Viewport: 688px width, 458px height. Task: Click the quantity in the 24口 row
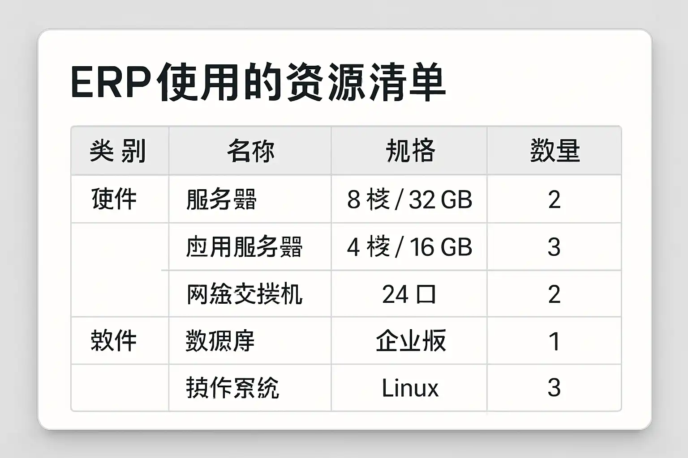554,294
